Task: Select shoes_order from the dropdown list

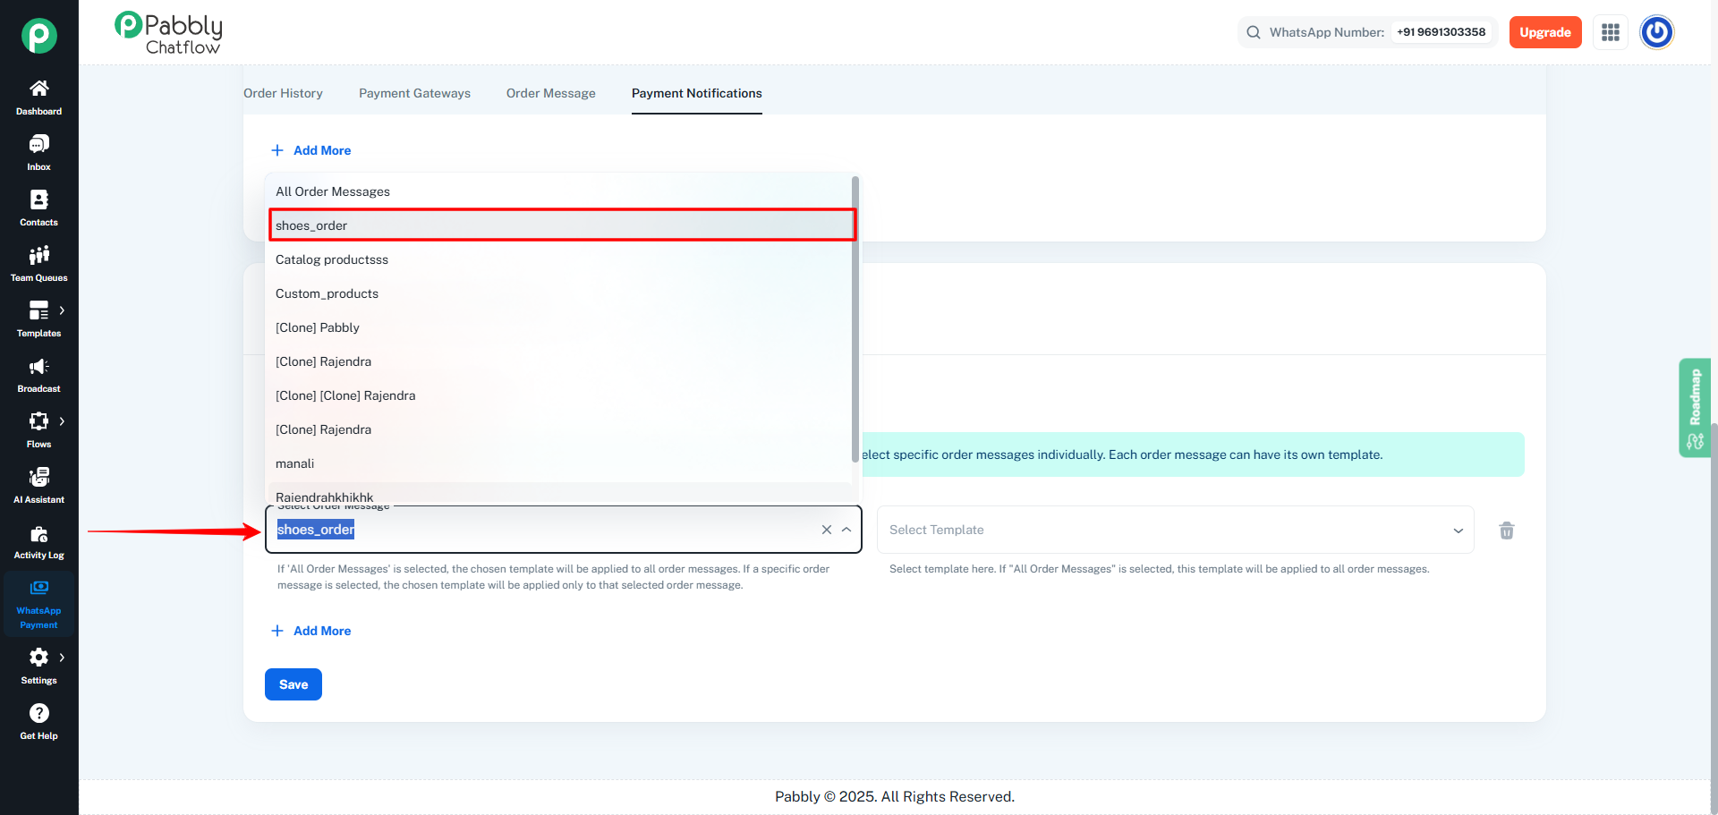Action: [562, 225]
